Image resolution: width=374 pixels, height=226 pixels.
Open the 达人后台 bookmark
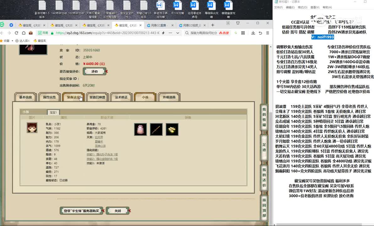click(23, 41)
